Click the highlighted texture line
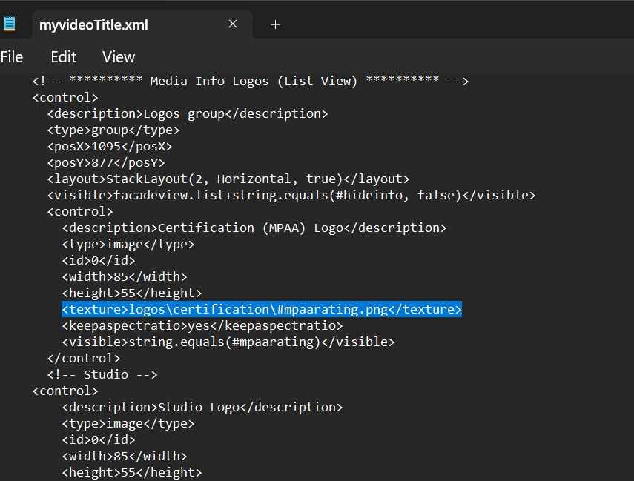 click(261, 309)
